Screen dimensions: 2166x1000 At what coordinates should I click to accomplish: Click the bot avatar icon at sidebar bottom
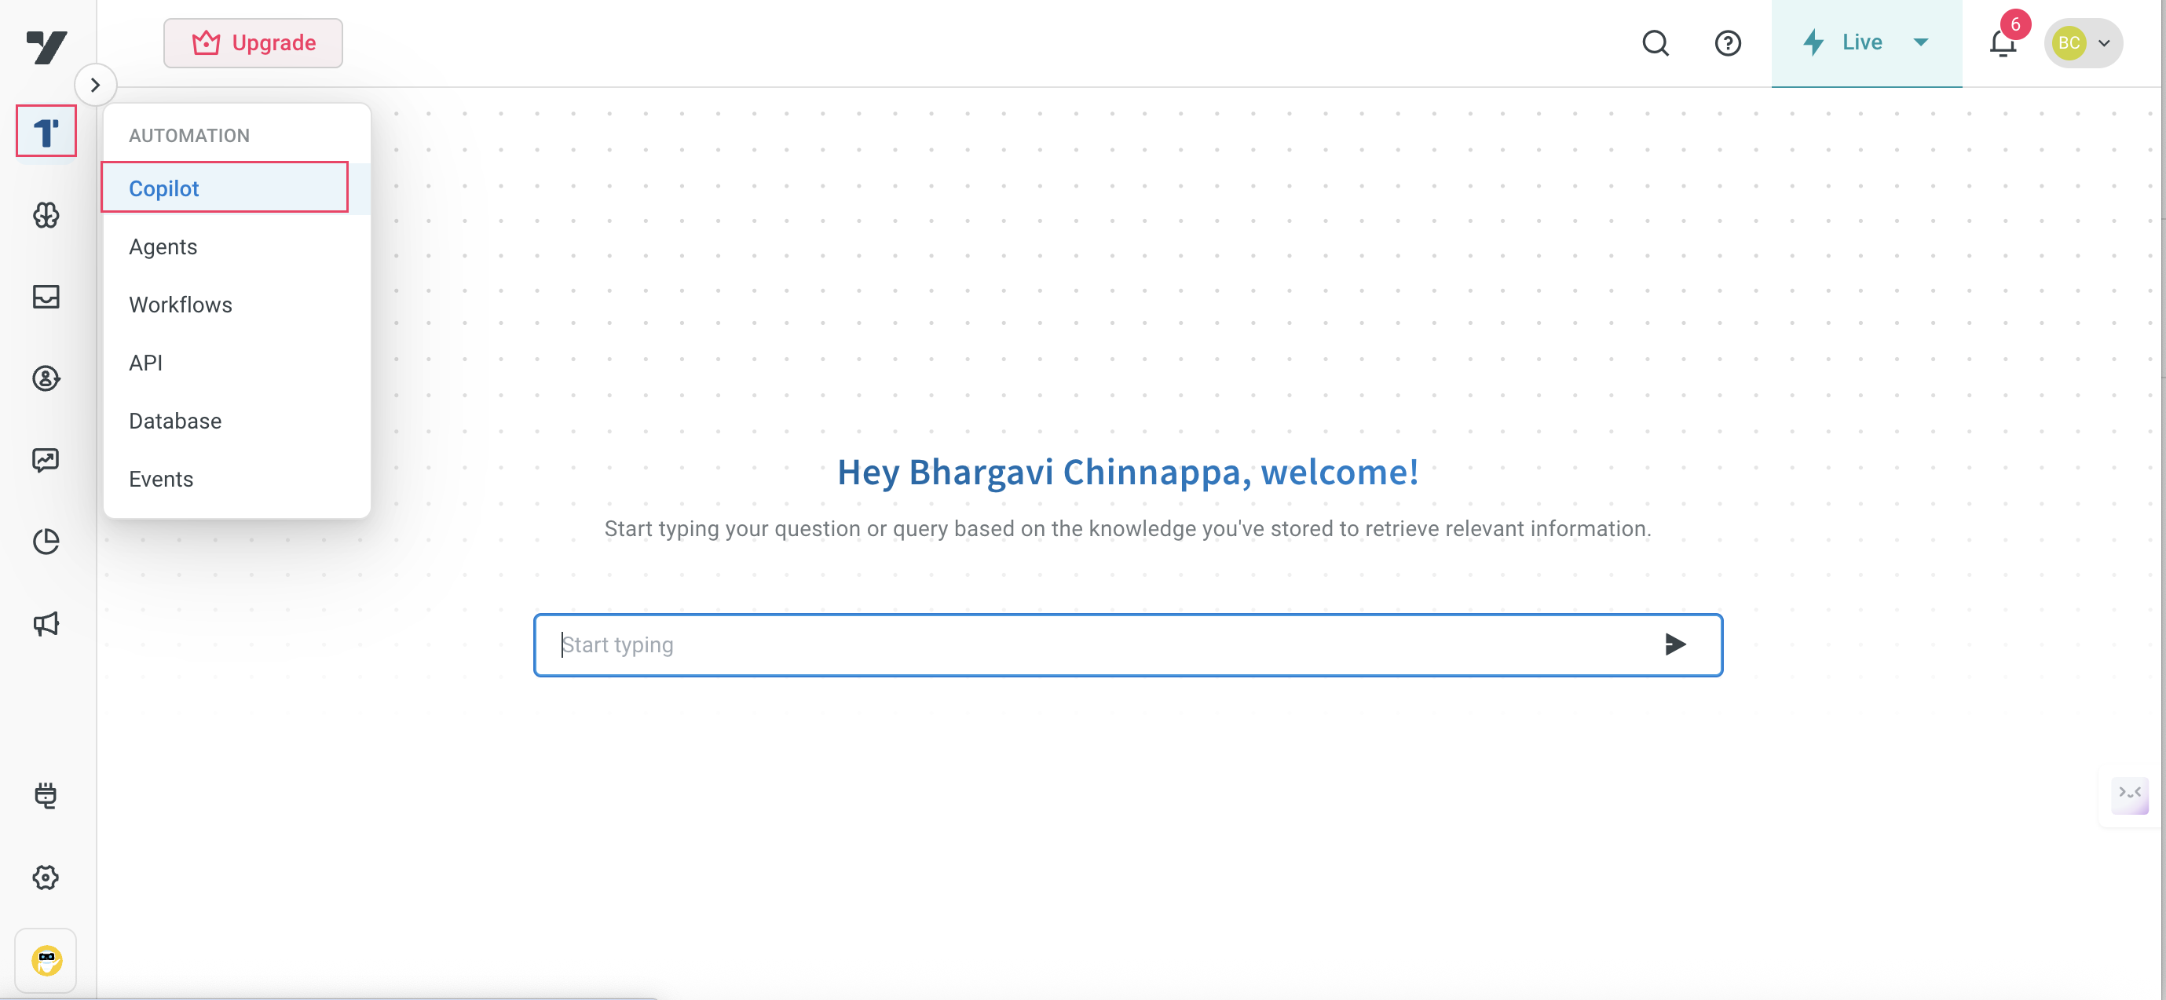pyautogui.click(x=46, y=960)
